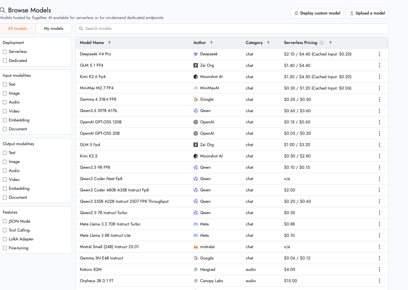This screenshot has height=290, width=408.
Task: Sort by Serverless Pricing using its arrow
Action: 330,43
